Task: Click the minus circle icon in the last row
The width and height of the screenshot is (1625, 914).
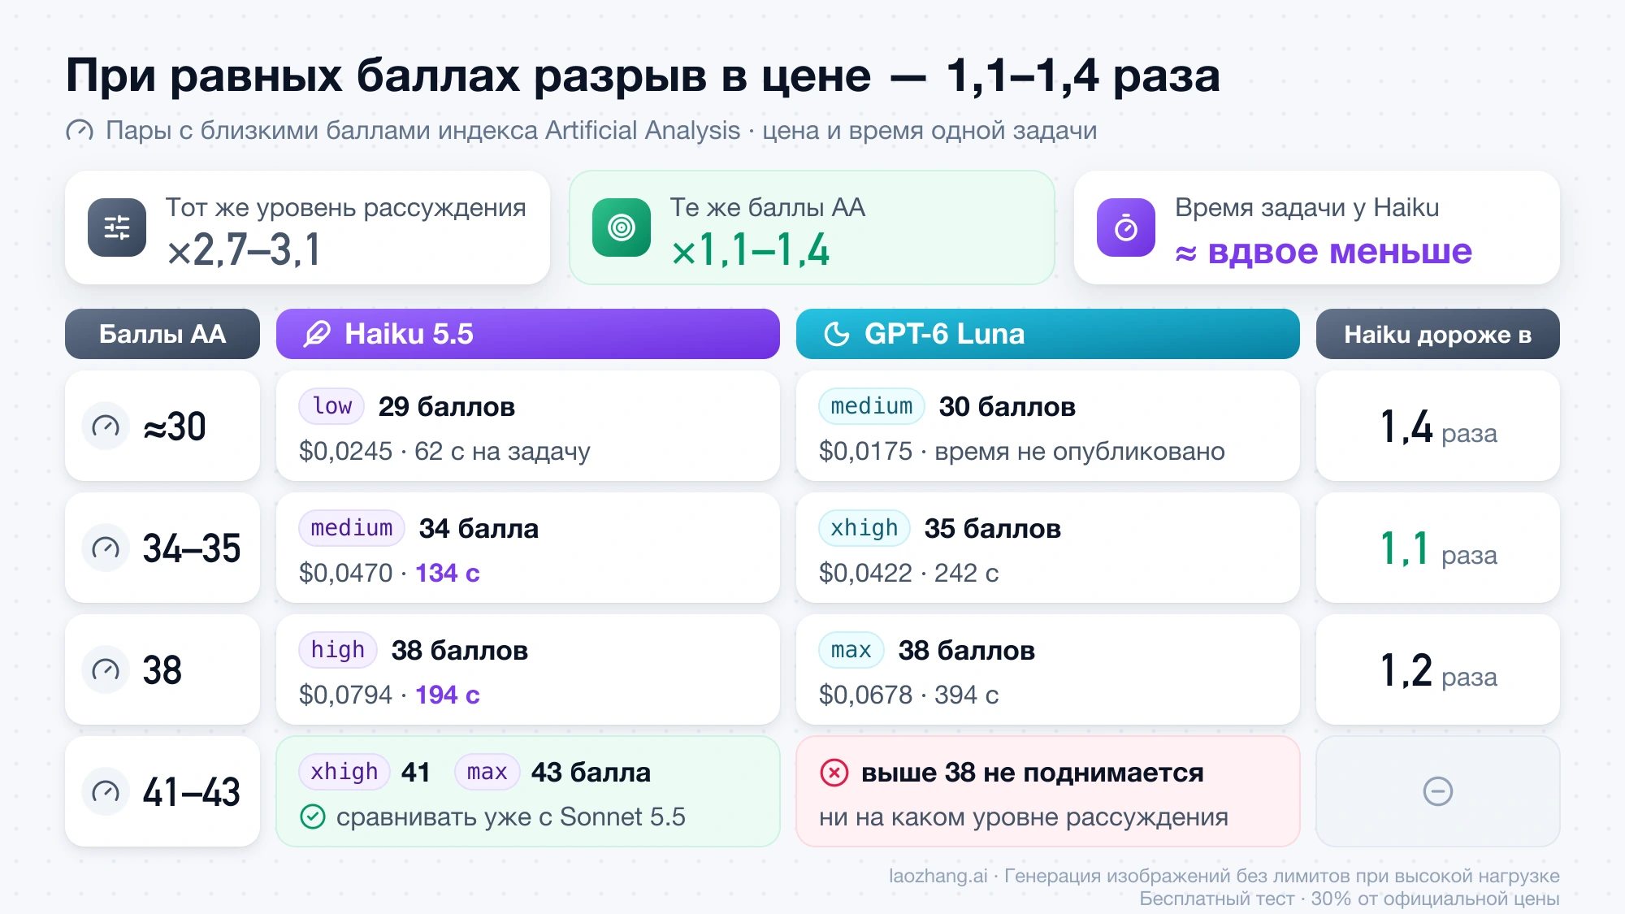Action: 1438,791
